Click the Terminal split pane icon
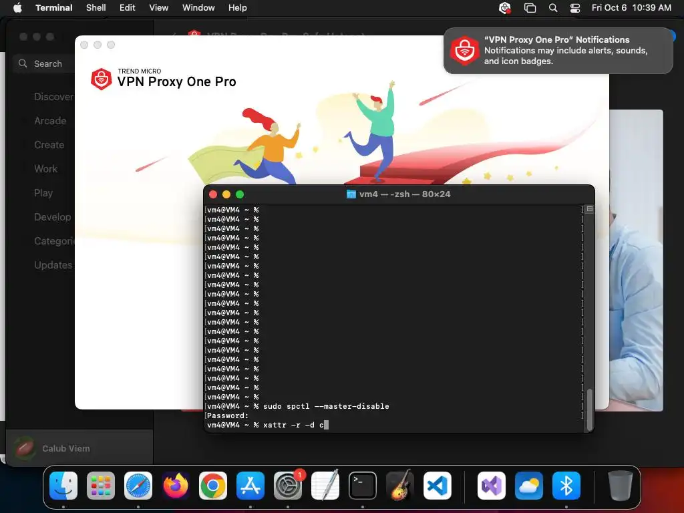 pos(590,209)
